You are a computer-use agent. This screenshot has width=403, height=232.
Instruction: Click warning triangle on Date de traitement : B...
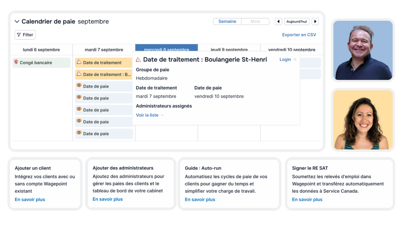pyautogui.click(x=79, y=74)
